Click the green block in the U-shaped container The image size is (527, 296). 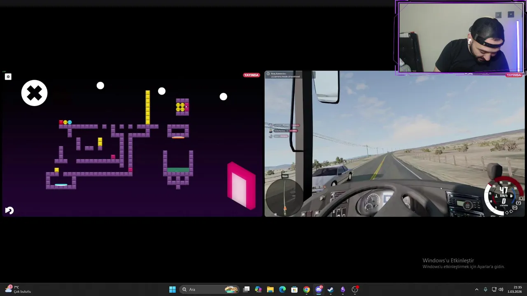(x=178, y=170)
